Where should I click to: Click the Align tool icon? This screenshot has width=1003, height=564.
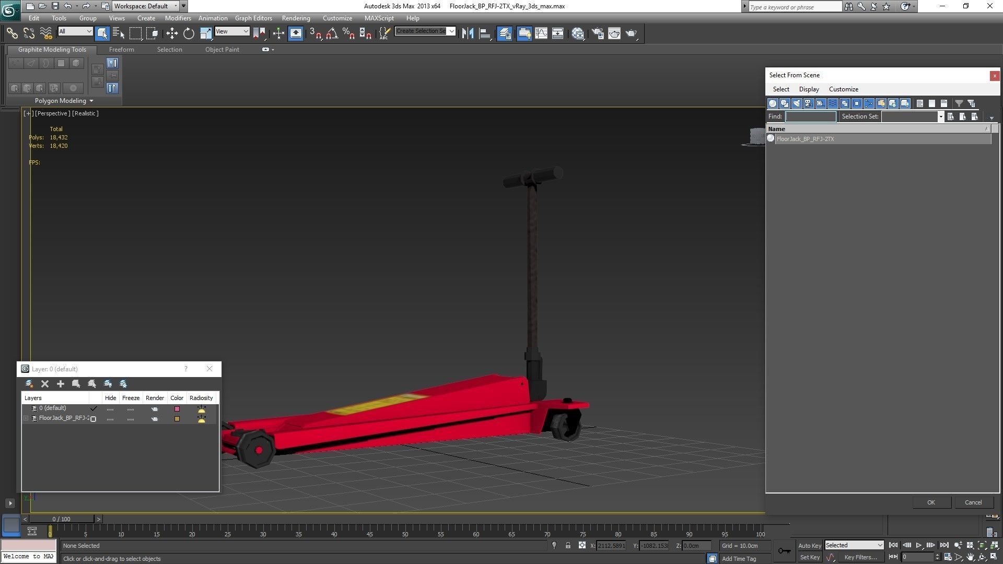click(x=485, y=33)
